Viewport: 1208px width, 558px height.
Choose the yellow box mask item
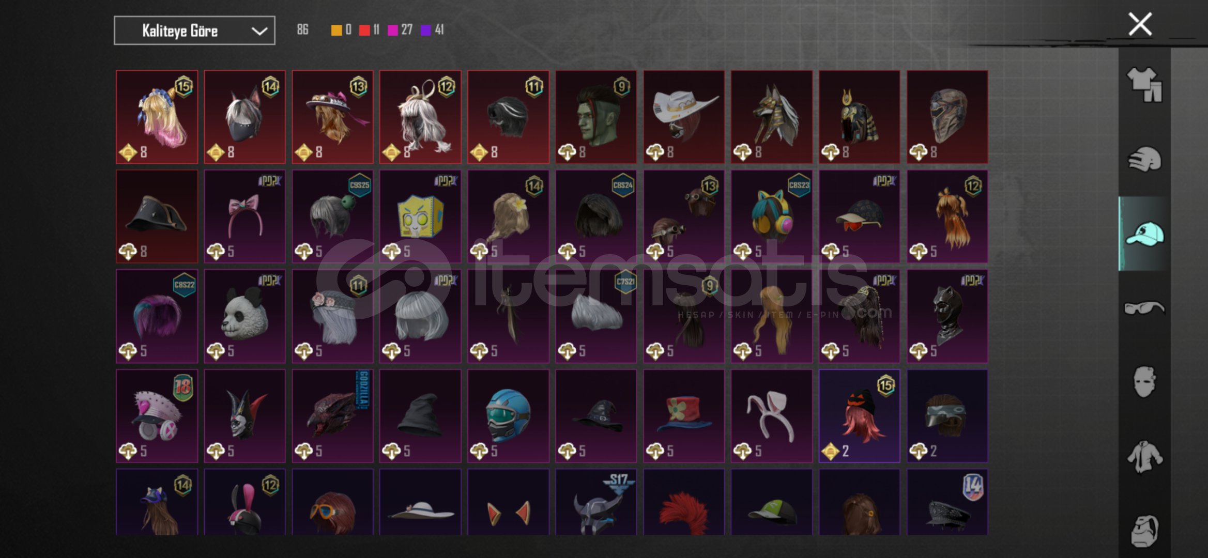coord(420,216)
